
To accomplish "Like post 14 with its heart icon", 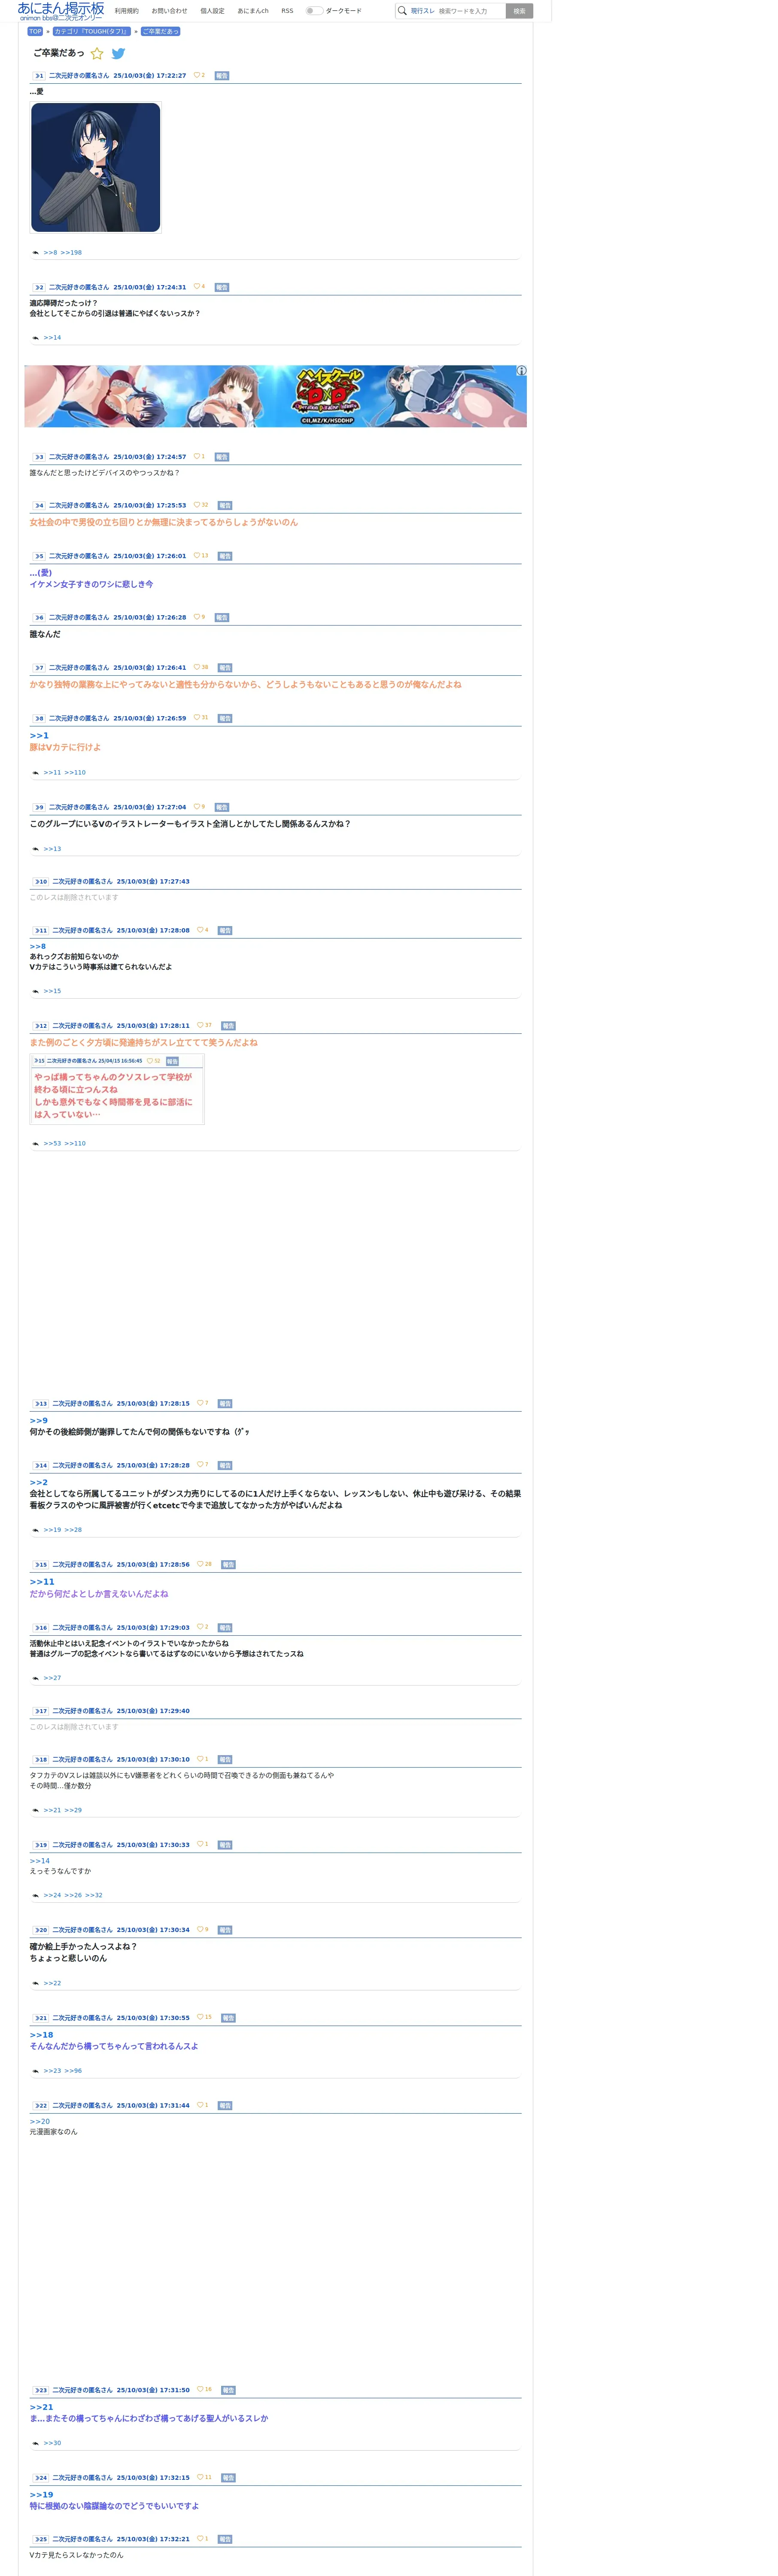I will (x=200, y=1465).
